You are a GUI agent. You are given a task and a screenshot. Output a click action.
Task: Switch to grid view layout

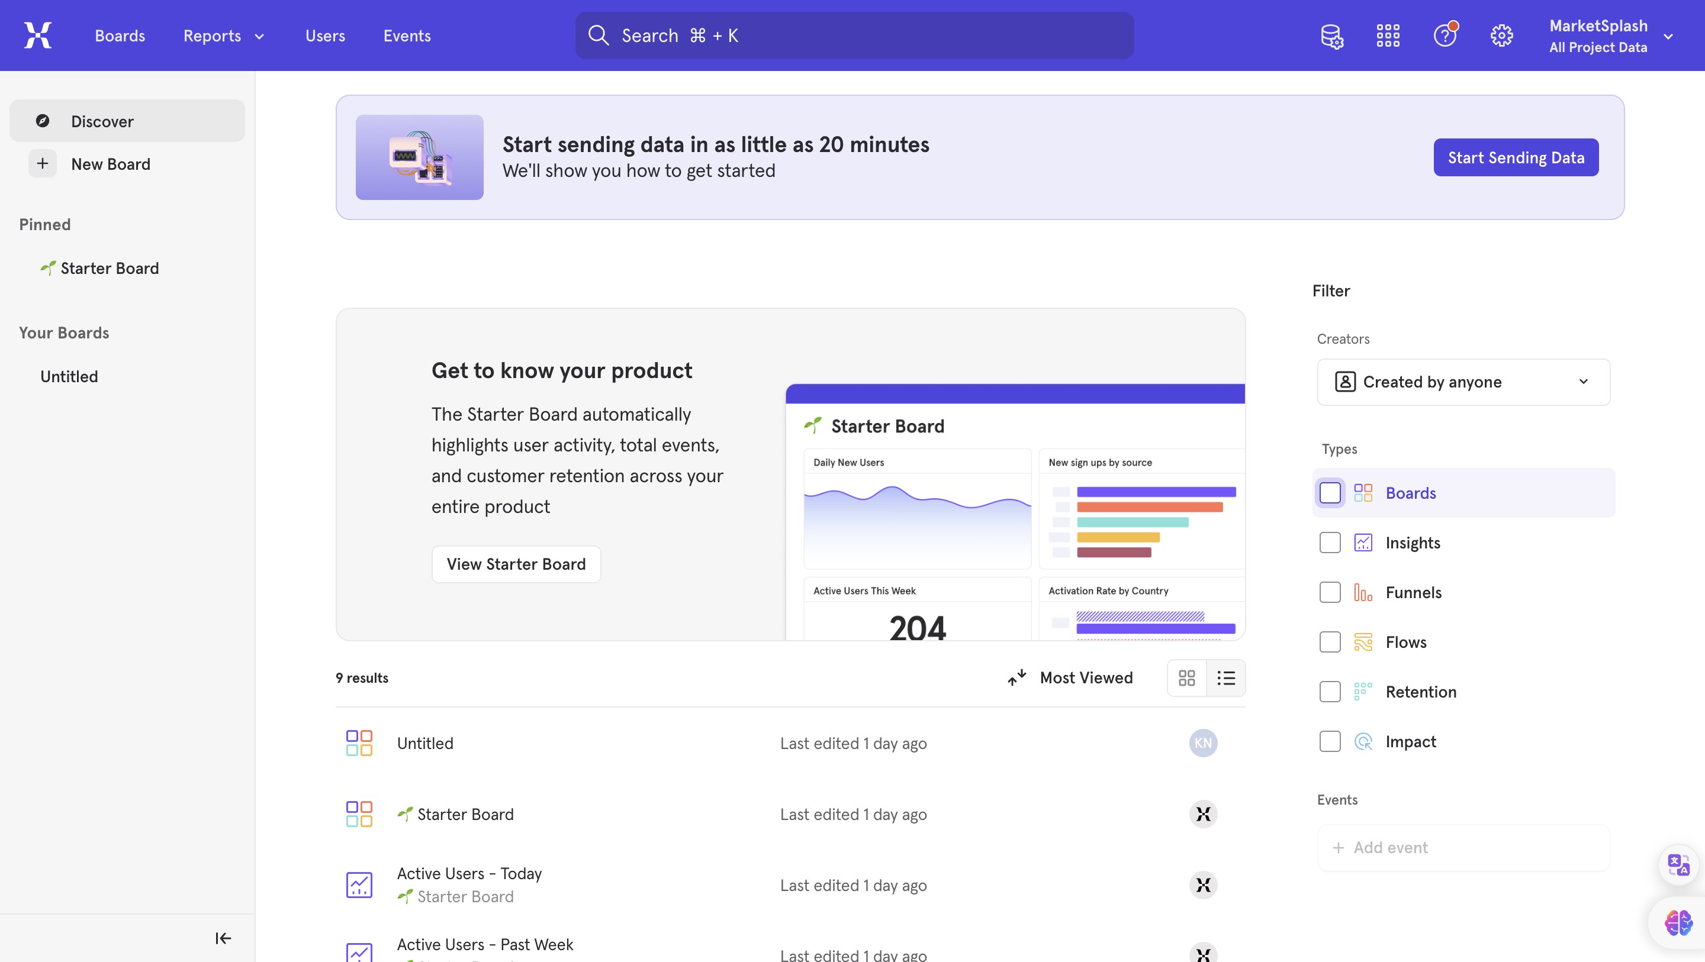[x=1187, y=678]
